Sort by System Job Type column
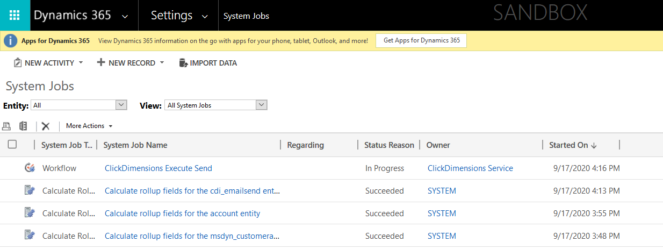Screen dimensions: 663x249 click(67, 145)
